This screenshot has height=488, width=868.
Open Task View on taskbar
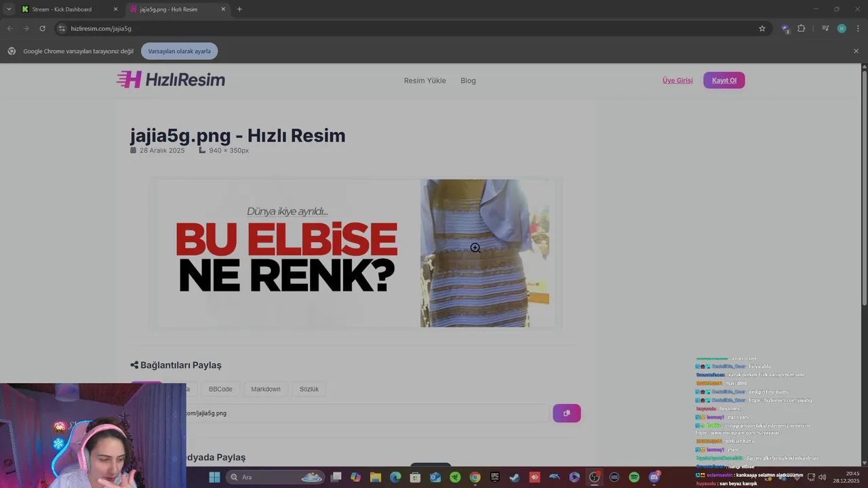coord(336,477)
